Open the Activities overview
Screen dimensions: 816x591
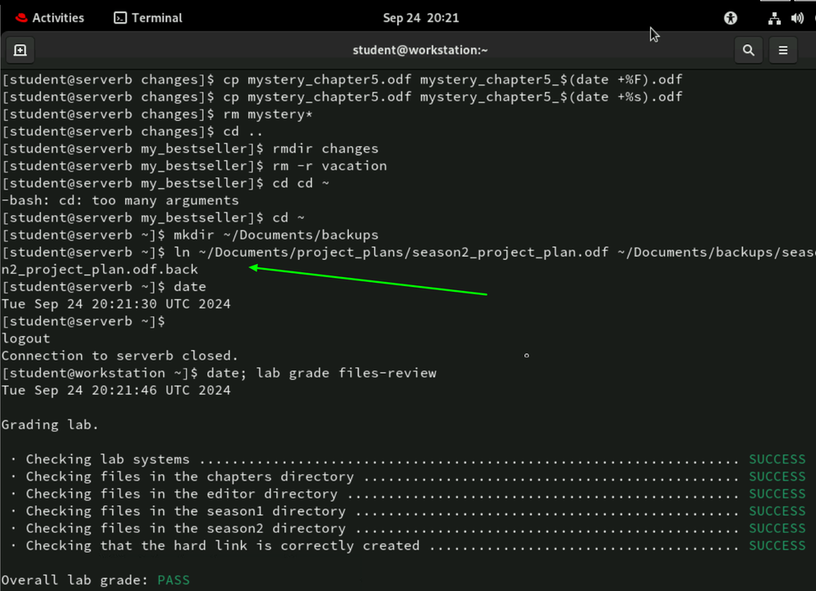click(x=49, y=18)
